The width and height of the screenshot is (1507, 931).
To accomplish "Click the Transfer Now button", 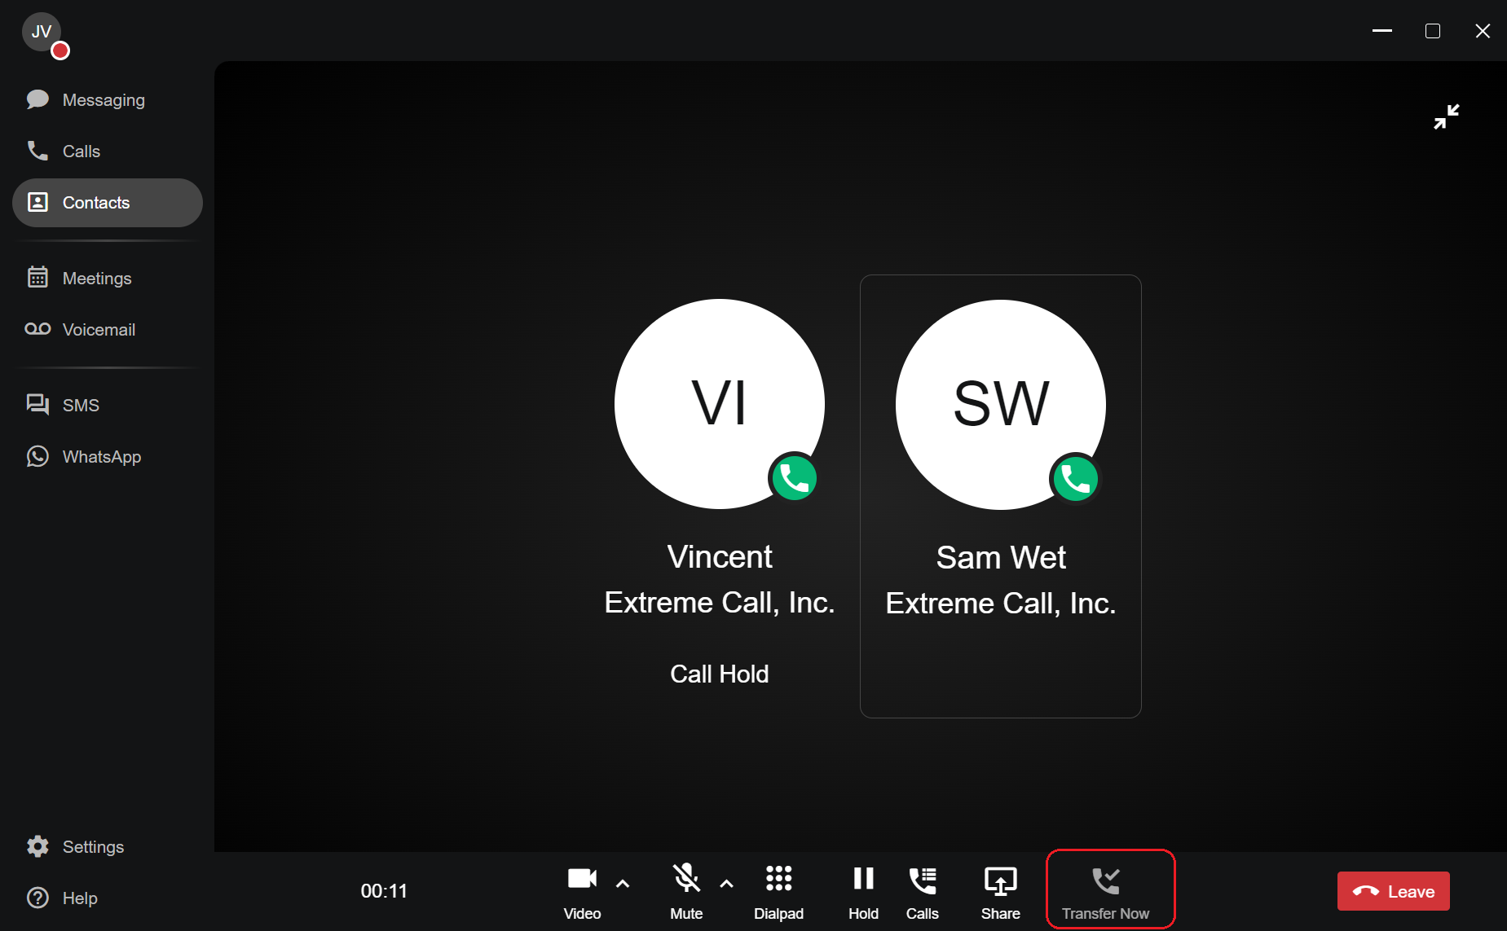I will (x=1106, y=890).
